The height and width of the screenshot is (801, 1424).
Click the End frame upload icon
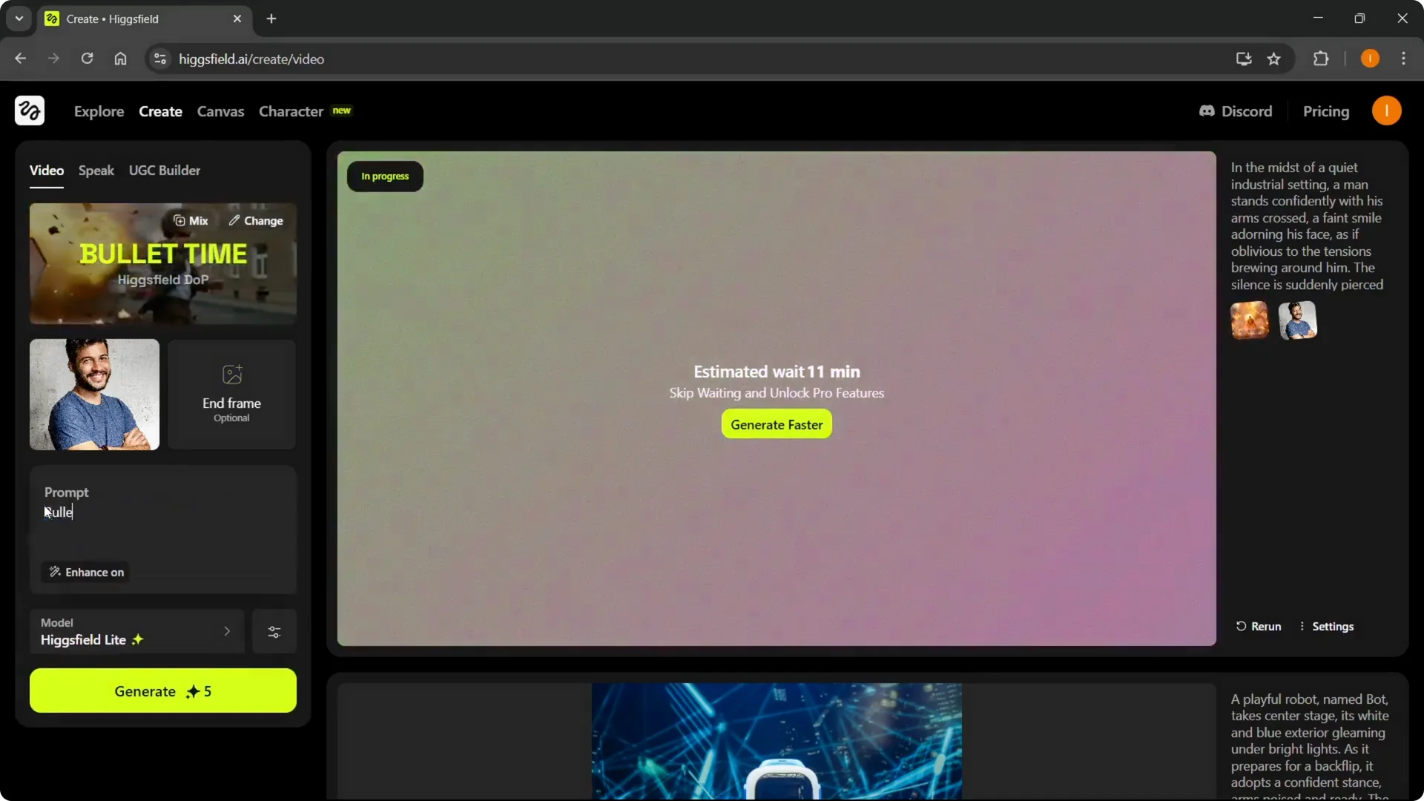coord(231,375)
